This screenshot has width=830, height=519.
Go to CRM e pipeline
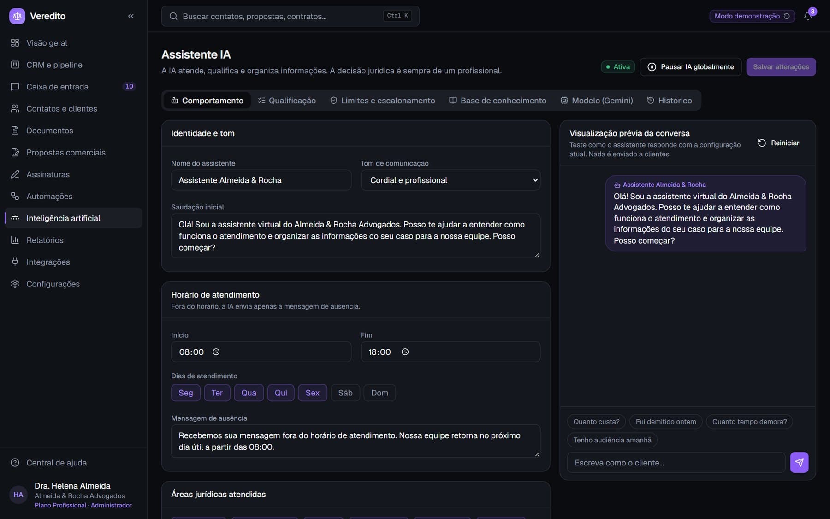tap(74, 65)
